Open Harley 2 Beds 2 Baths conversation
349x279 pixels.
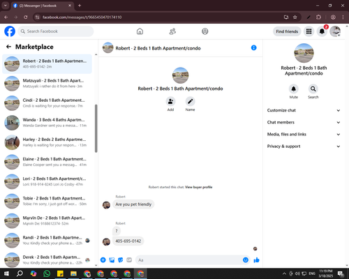[47, 142]
